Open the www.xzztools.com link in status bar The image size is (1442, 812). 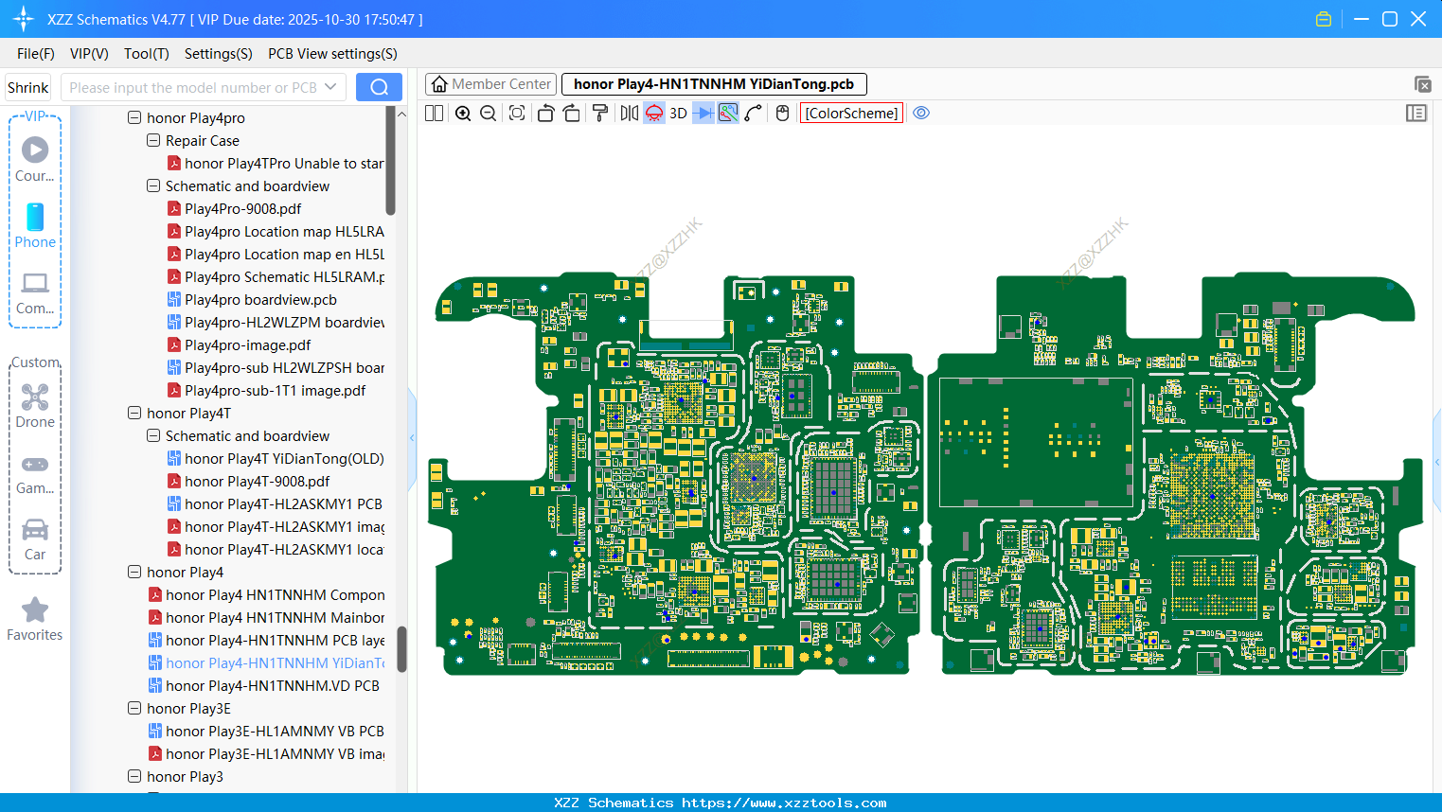point(784,803)
